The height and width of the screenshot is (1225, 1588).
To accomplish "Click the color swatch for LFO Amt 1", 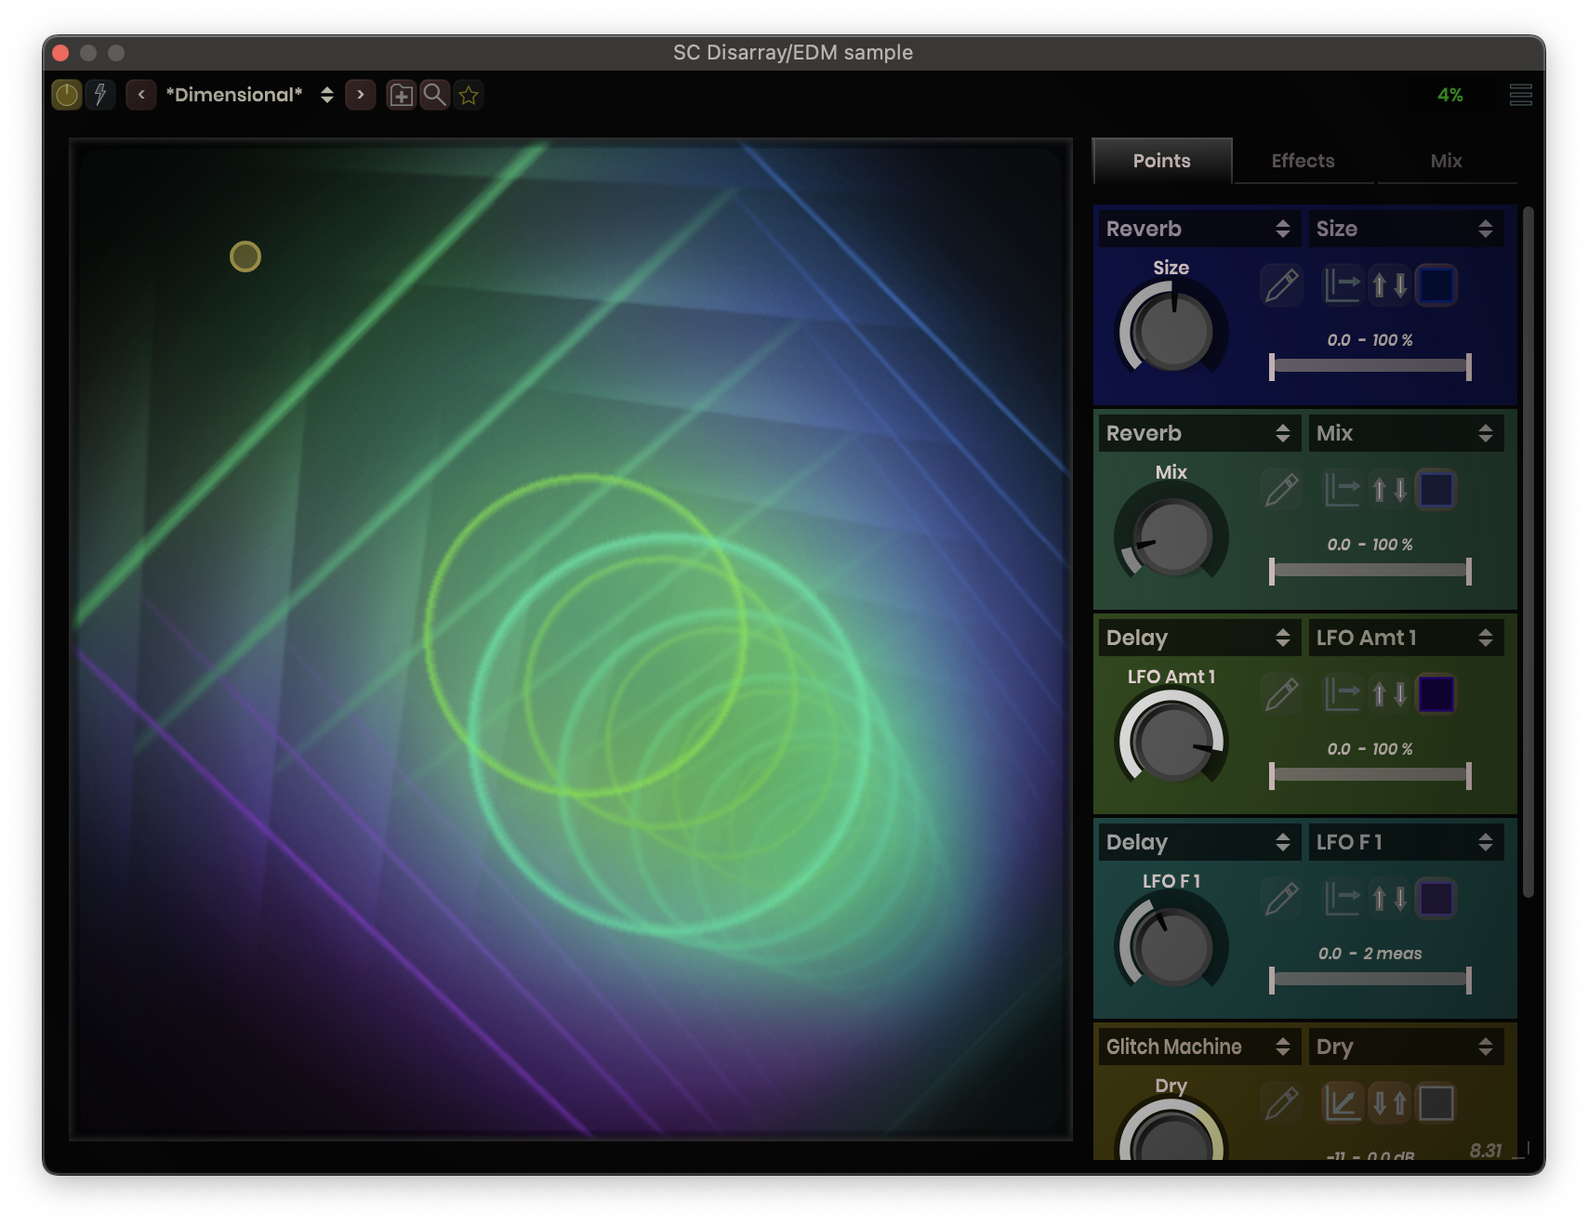I will (x=1436, y=694).
